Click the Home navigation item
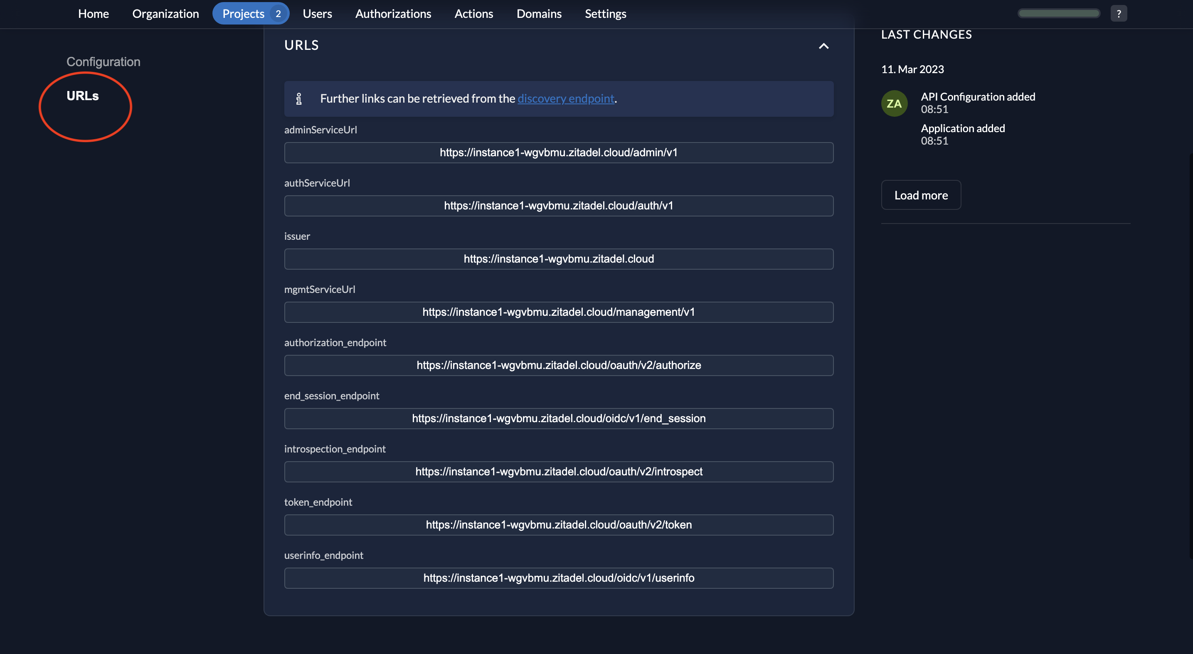The height and width of the screenshot is (654, 1193). (x=93, y=13)
